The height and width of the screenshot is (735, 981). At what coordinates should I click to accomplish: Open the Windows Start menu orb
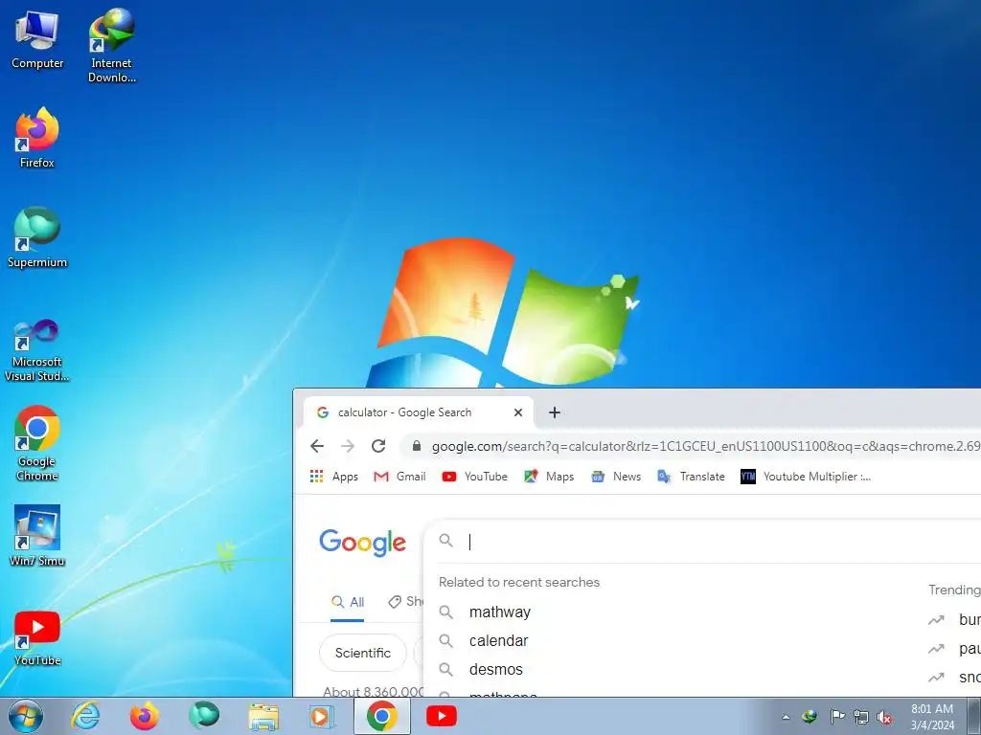click(x=26, y=716)
